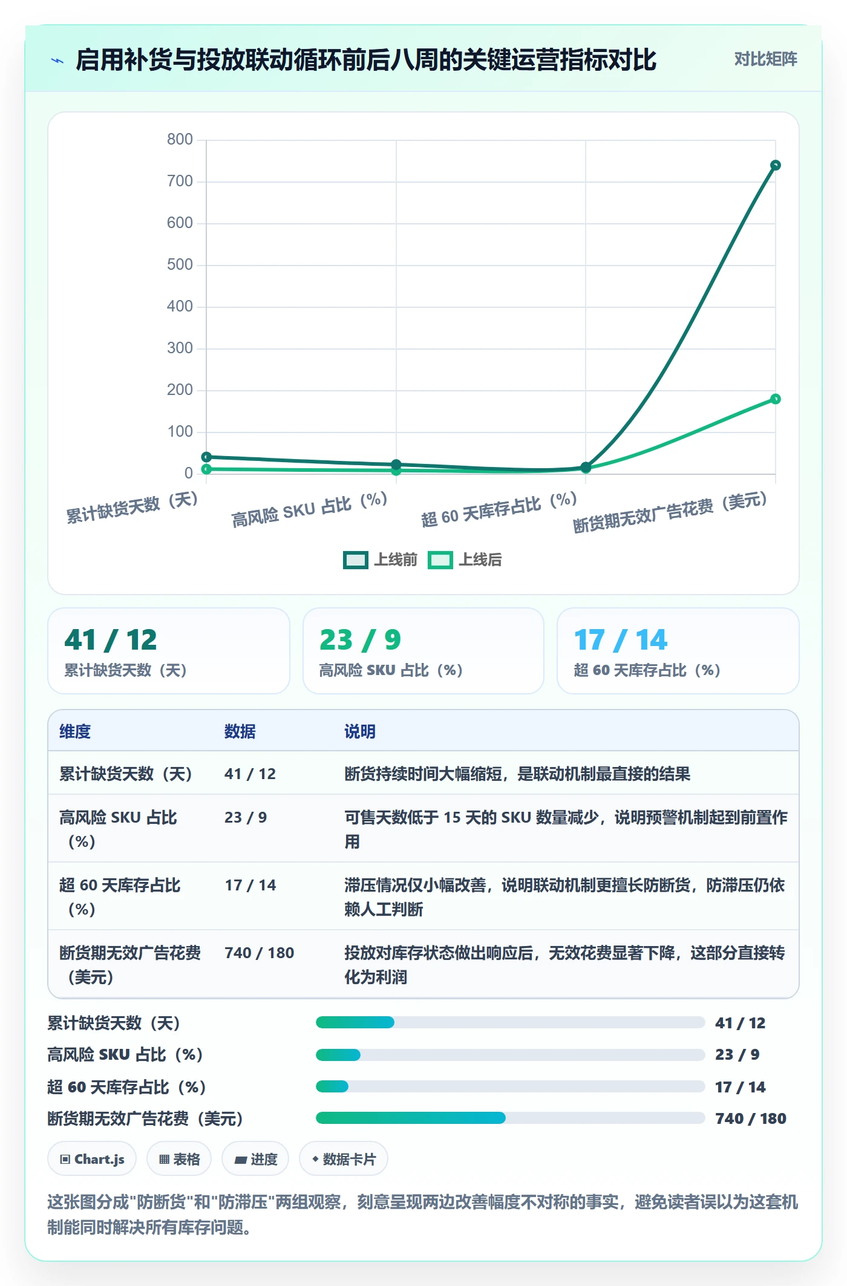Select the 41 / 12 data card

click(169, 651)
